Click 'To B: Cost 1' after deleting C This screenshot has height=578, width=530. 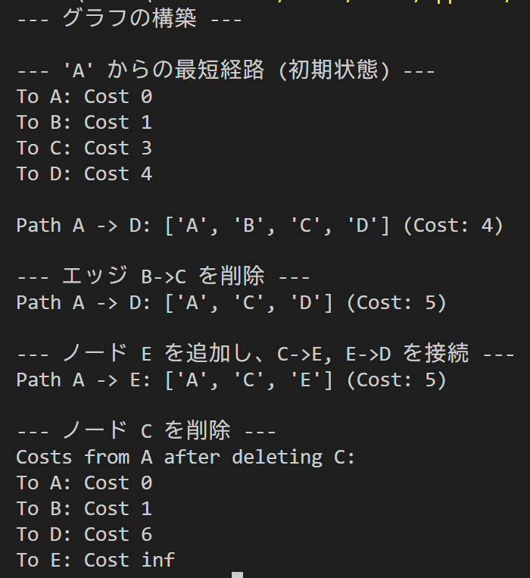84,508
